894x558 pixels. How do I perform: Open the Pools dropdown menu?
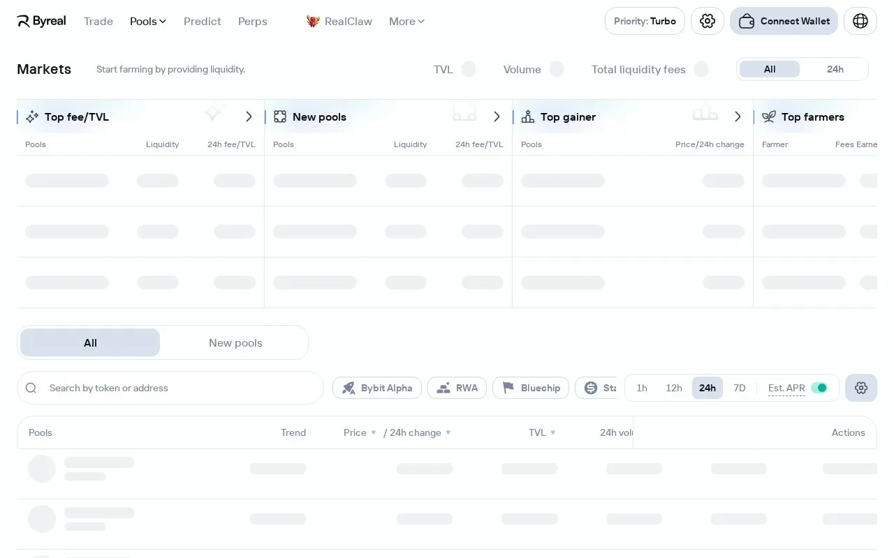tap(148, 22)
